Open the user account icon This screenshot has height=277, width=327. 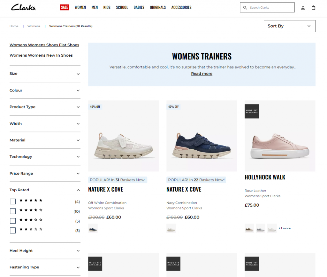(x=303, y=8)
